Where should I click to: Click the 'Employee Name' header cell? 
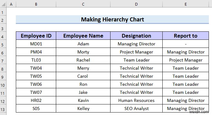coord(83,36)
